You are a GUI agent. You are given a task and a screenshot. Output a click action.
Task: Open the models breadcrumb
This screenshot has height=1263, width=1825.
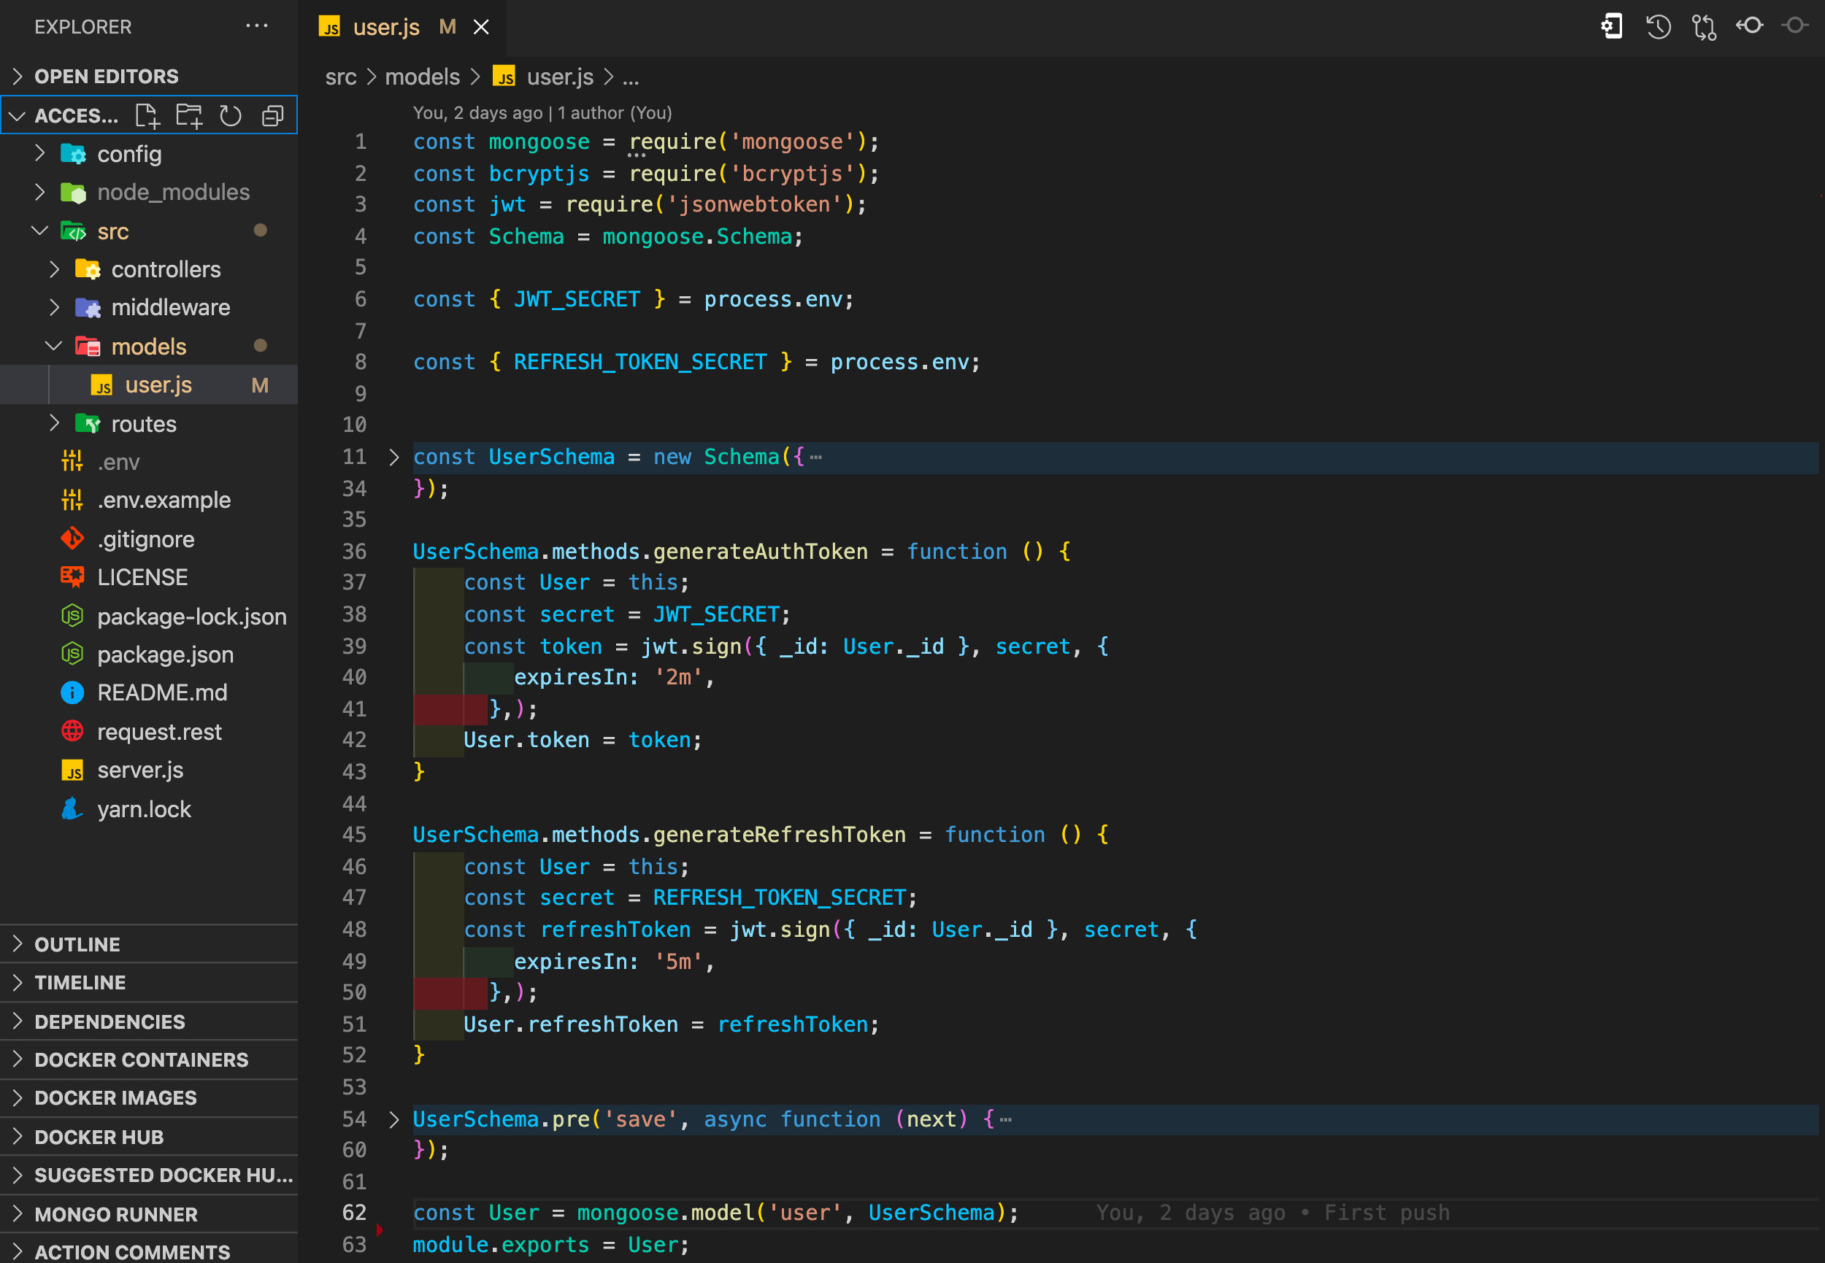pos(423,77)
